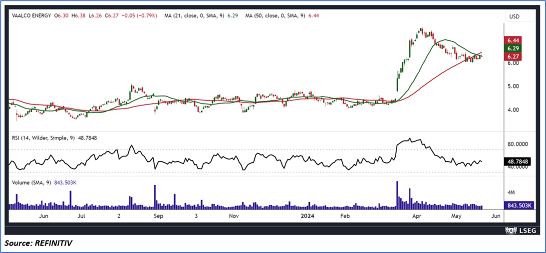Screen dimensions: 546x253
Task: Click the 2024 time axis label
Action: tap(307, 216)
